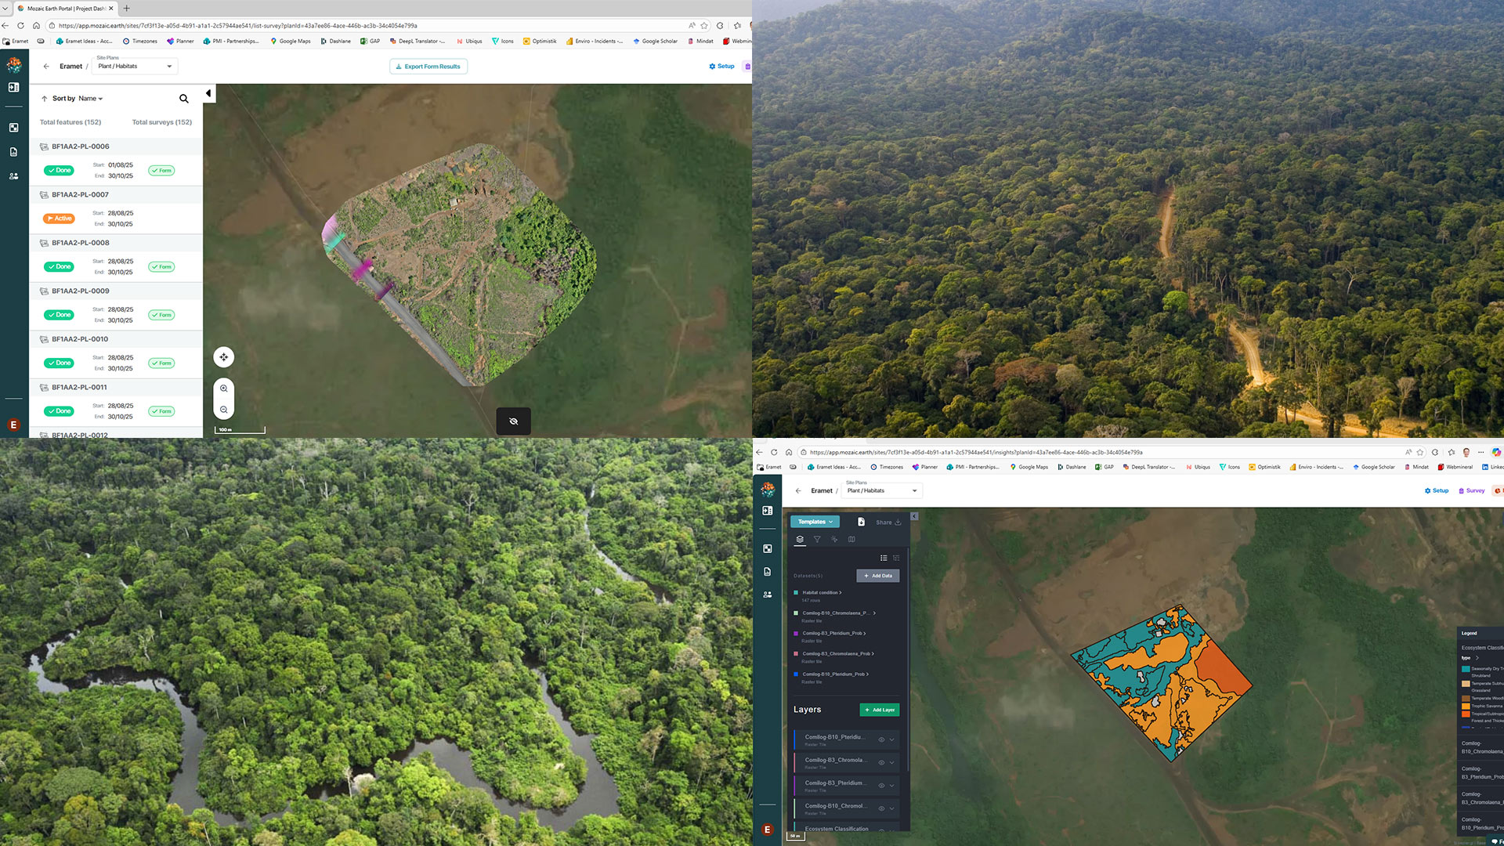Click the Export Form Results button
The image size is (1504, 846).
(428, 67)
